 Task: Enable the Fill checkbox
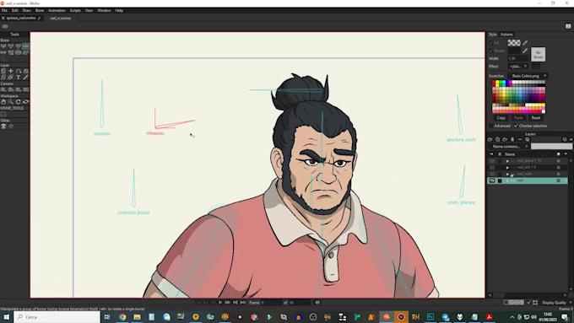(x=491, y=43)
